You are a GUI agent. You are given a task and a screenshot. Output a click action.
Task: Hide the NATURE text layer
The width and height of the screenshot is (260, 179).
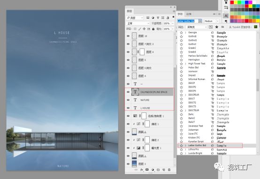(128, 100)
